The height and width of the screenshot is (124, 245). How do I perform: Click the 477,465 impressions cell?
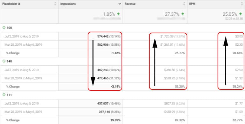(x=91, y=78)
